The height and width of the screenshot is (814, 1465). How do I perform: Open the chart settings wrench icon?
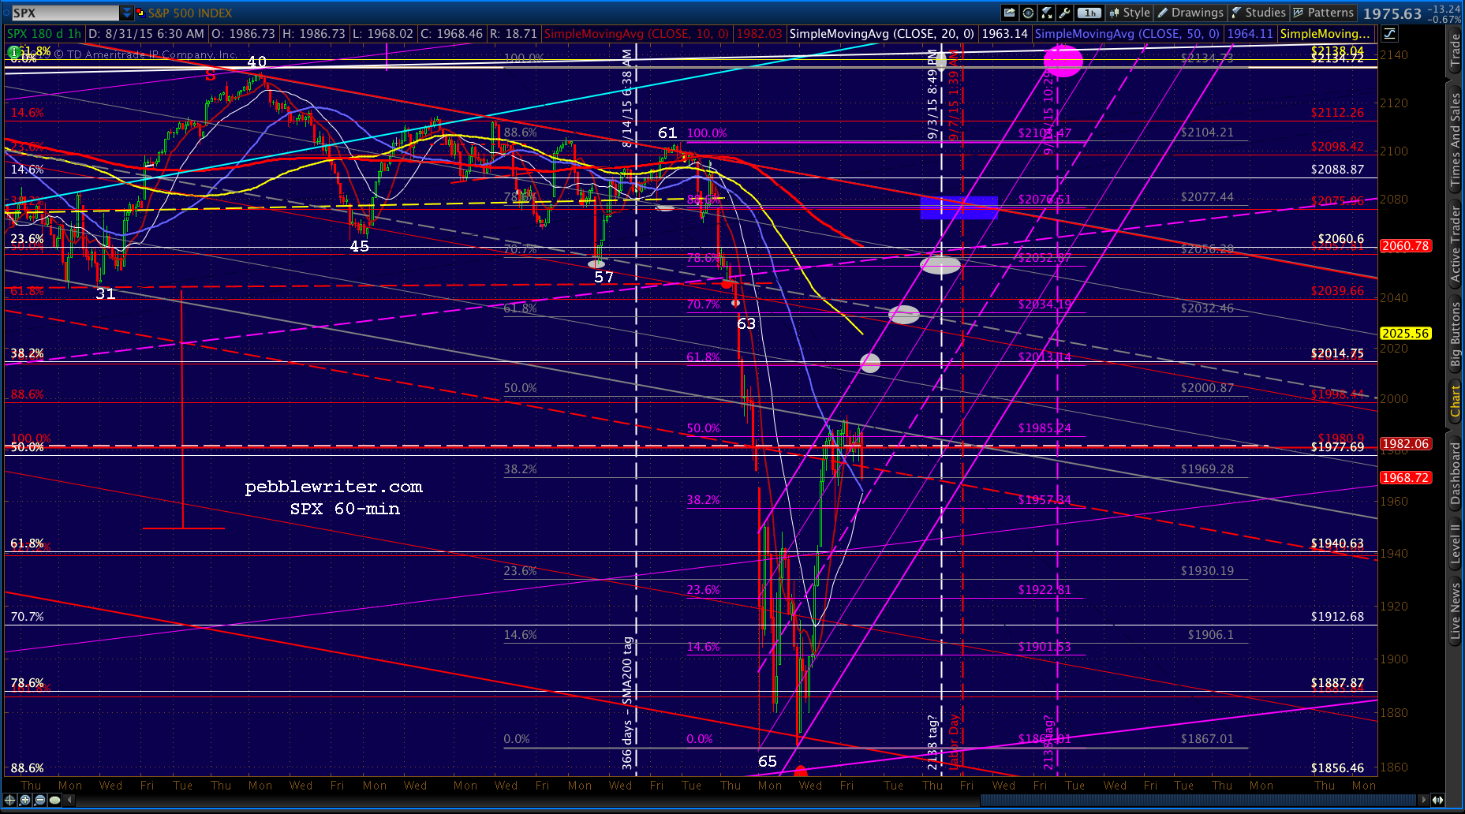1065,13
